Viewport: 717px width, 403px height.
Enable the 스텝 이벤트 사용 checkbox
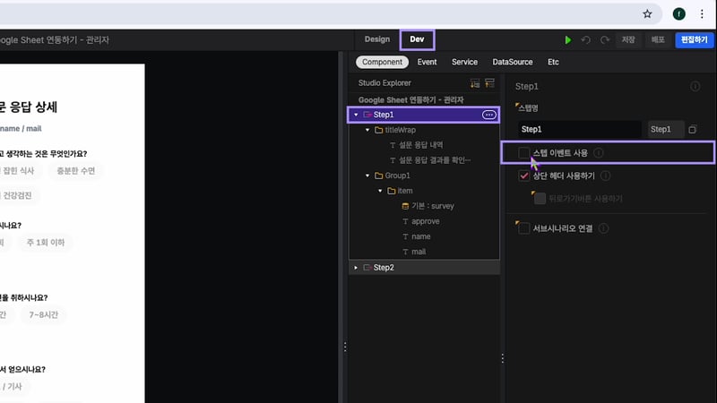524,153
